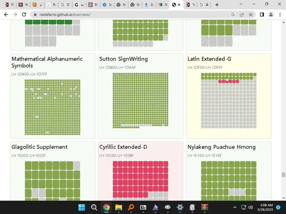Show hidden system tray icons
286x214 pixels.
235,207
